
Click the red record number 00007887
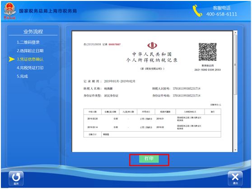click(114, 45)
